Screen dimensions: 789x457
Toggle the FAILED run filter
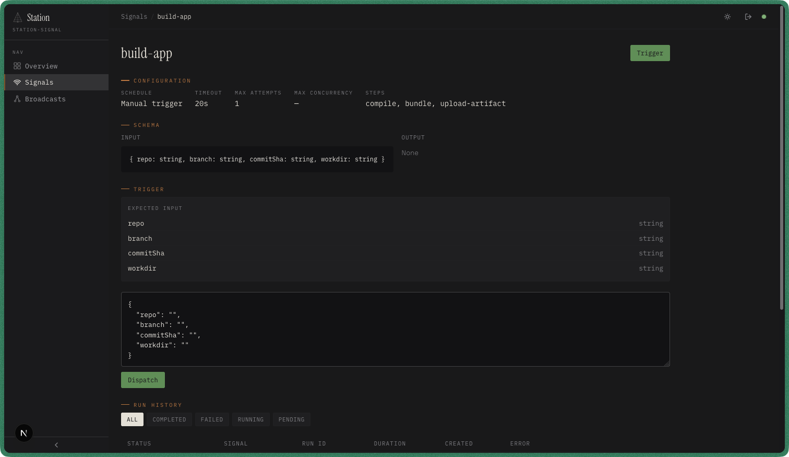pos(211,419)
